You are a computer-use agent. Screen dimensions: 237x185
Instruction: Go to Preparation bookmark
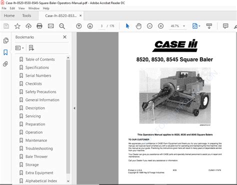35,124
